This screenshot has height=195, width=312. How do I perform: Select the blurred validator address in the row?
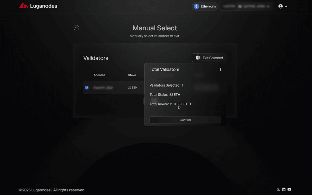pyautogui.click(x=103, y=88)
